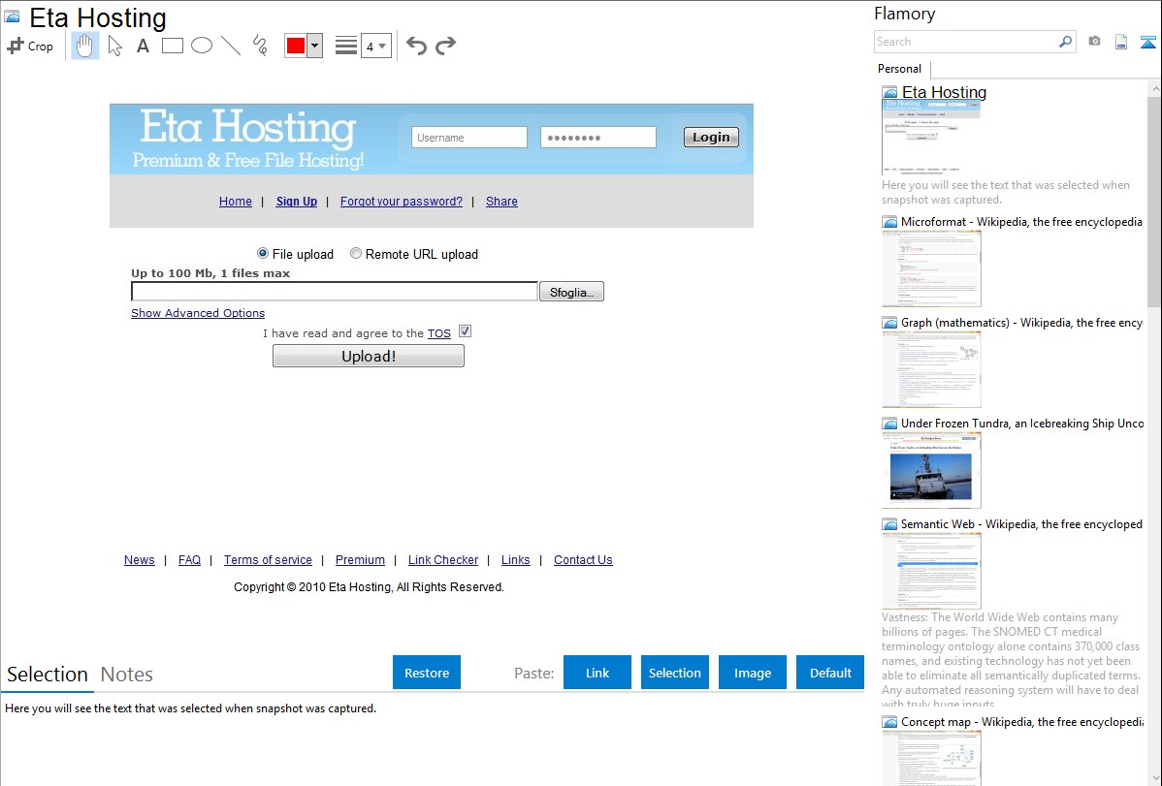Open the color picker dropdown arrow
The height and width of the screenshot is (786, 1162).
tap(314, 46)
